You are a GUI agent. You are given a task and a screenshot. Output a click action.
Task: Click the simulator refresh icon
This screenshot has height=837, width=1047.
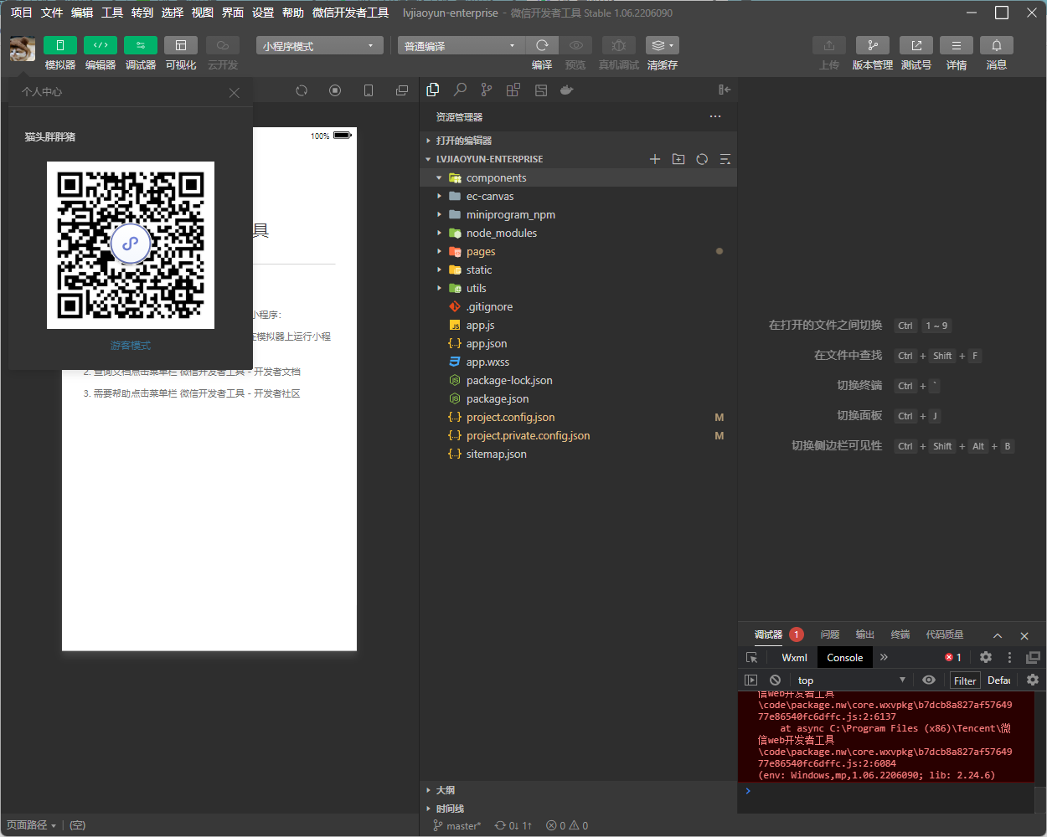[x=302, y=90]
